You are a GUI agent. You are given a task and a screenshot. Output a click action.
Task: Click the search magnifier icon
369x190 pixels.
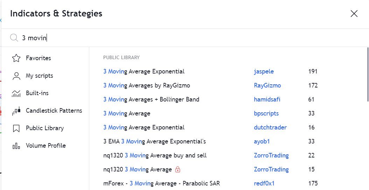(x=14, y=38)
